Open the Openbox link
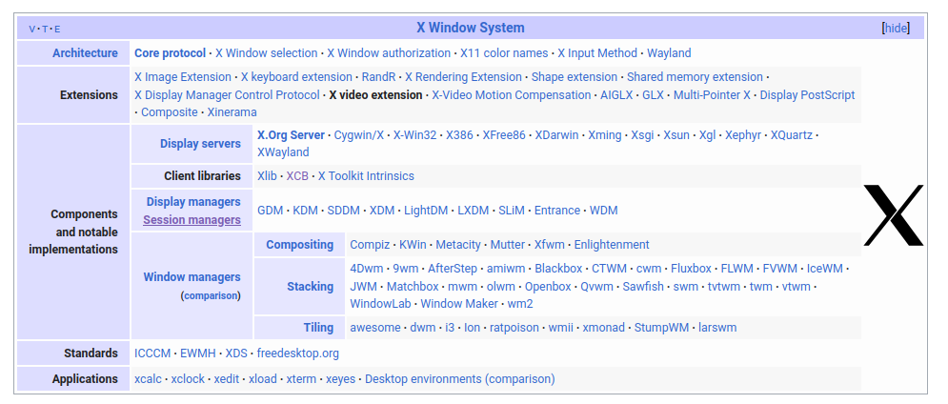 click(x=548, y=287)
